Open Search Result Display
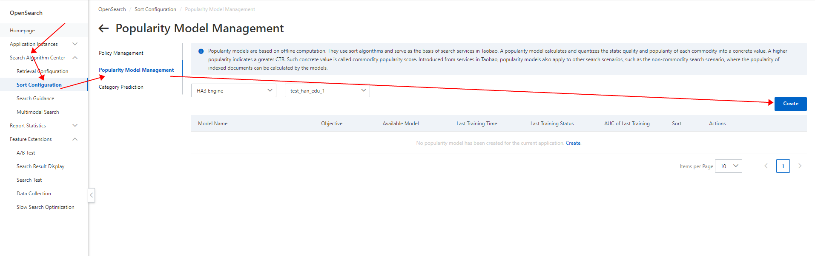815x256 pixels. [40, 166]
